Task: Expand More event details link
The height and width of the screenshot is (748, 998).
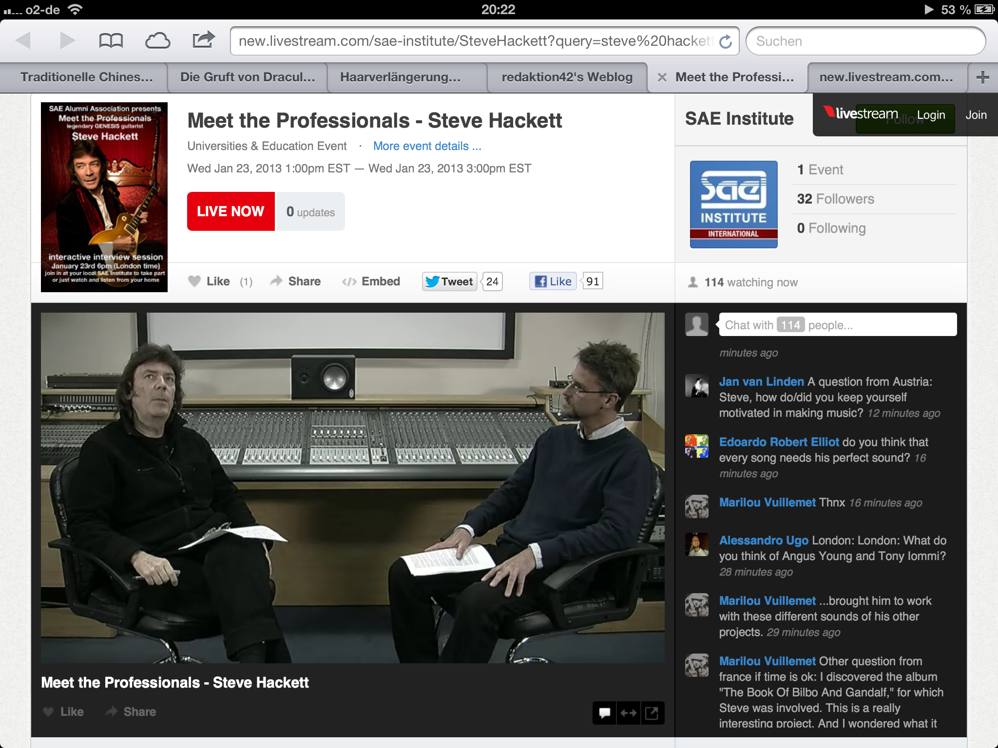Action: point(427,146)
